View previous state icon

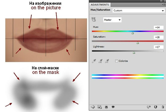(149, 107)
